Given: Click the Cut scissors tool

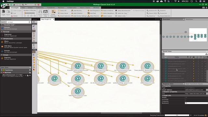Looking at the screenshot, I should pyautogui.click(x=13, y=13).
